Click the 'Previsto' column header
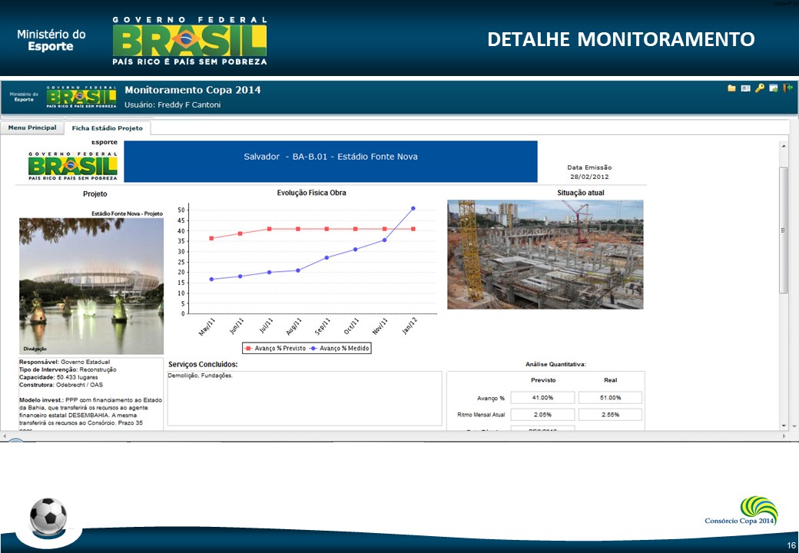Screen dimensions: 799x553 [x=543, y=380]
